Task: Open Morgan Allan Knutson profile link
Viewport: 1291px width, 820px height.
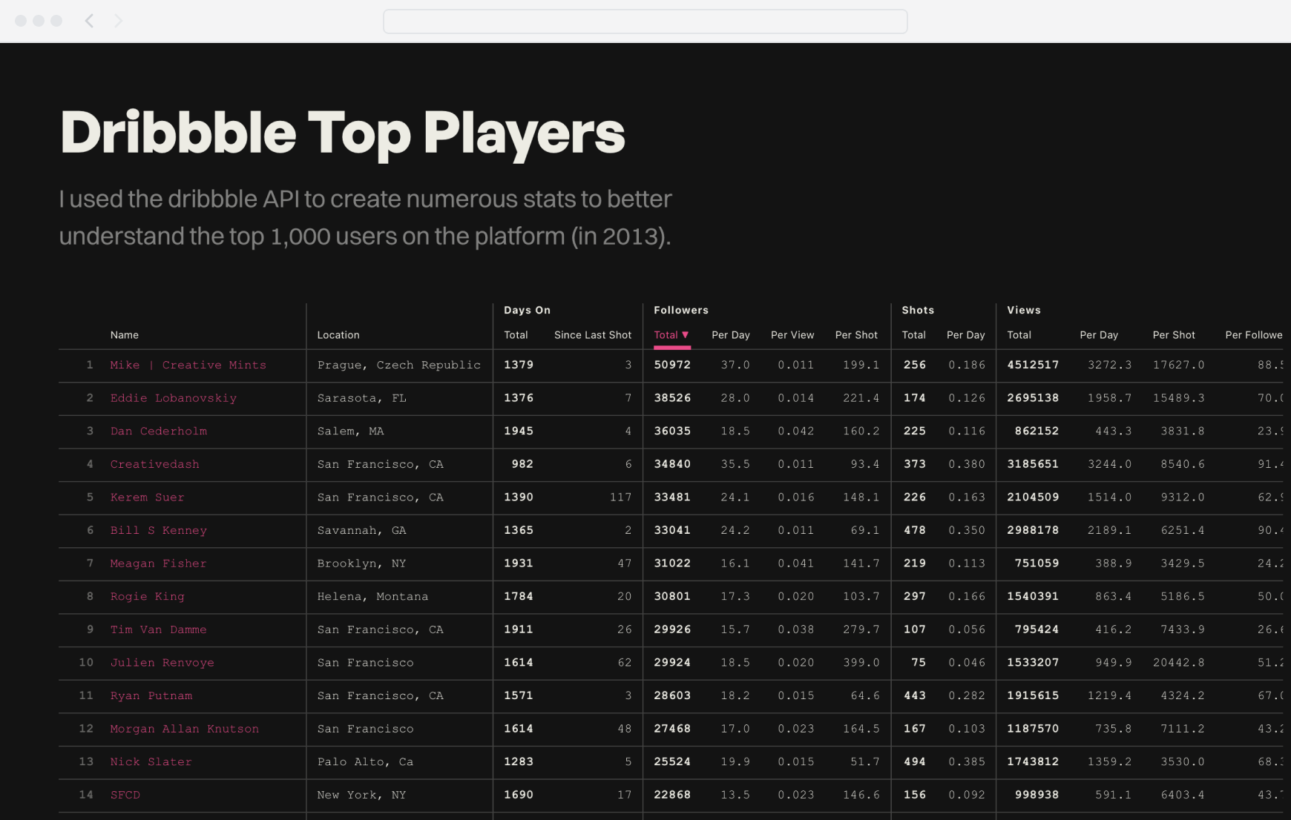Action: click(185, 729)
